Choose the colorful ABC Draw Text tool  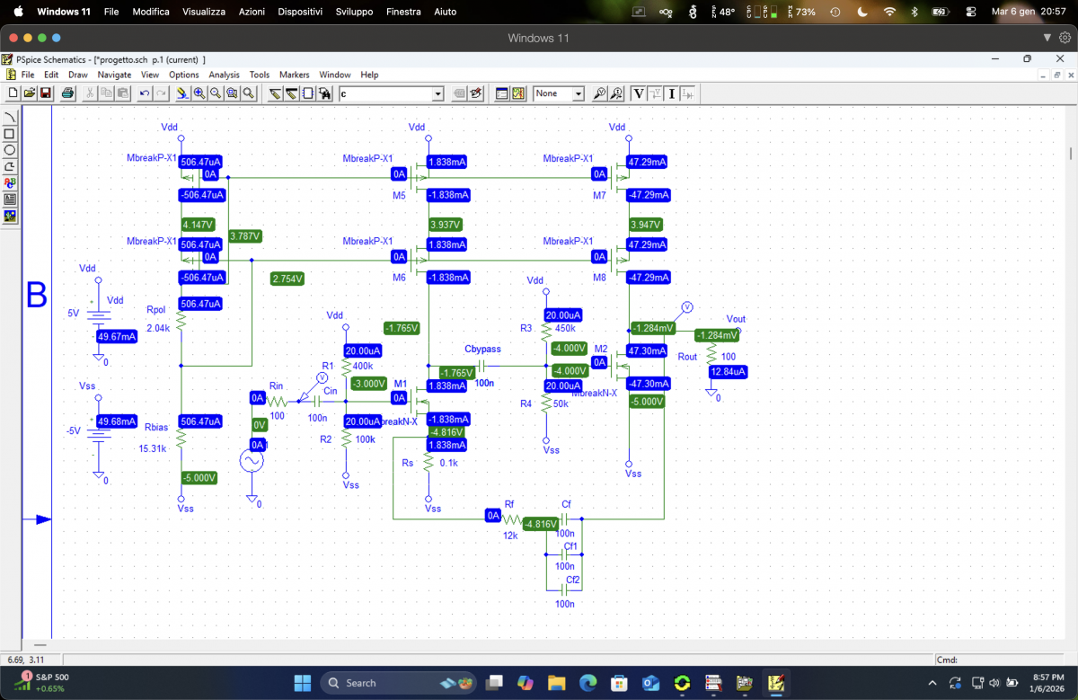coord(10,182)
